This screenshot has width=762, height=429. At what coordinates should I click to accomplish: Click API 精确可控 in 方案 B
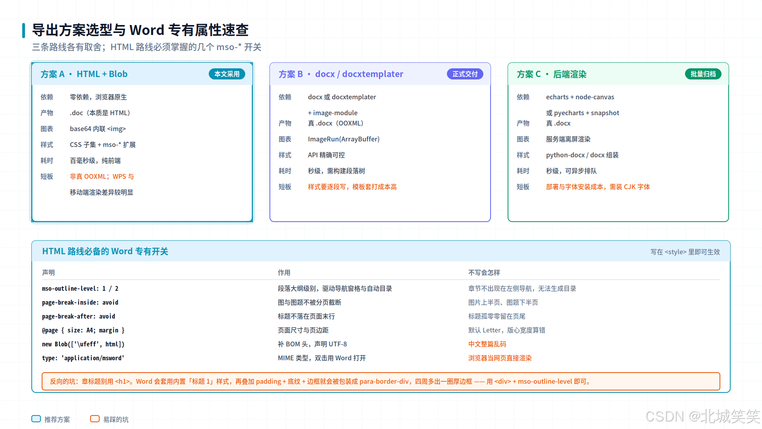coord(327,155)
